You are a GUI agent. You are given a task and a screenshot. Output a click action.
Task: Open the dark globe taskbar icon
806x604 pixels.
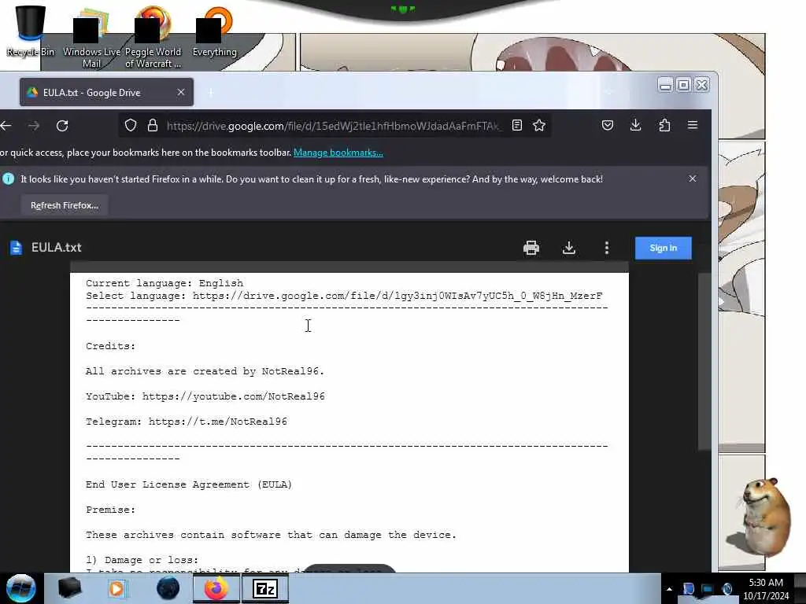coord(168,588)
